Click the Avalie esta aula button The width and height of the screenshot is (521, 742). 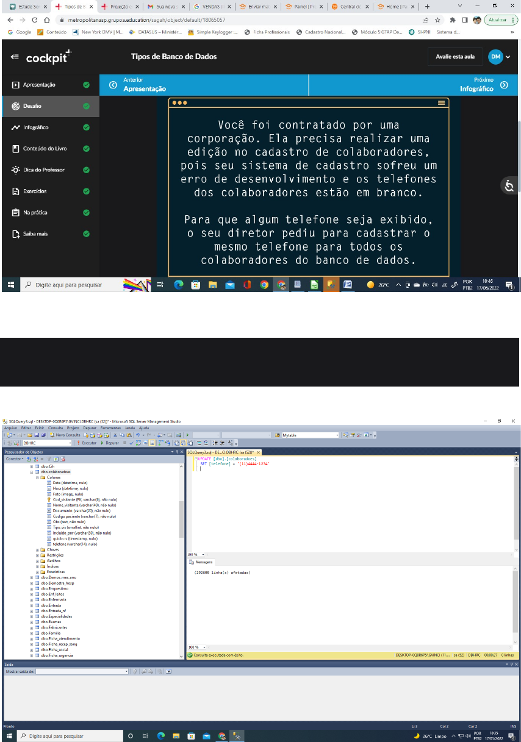pos(455,57)
